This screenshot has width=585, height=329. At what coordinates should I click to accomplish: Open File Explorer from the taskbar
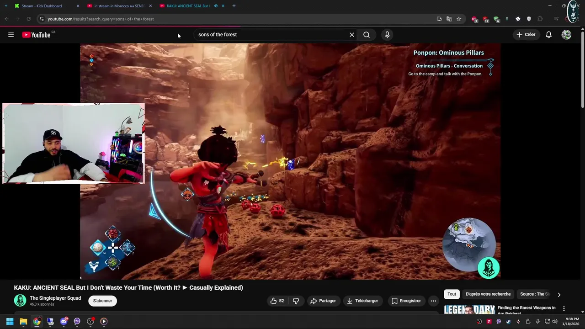pos(23,321)
